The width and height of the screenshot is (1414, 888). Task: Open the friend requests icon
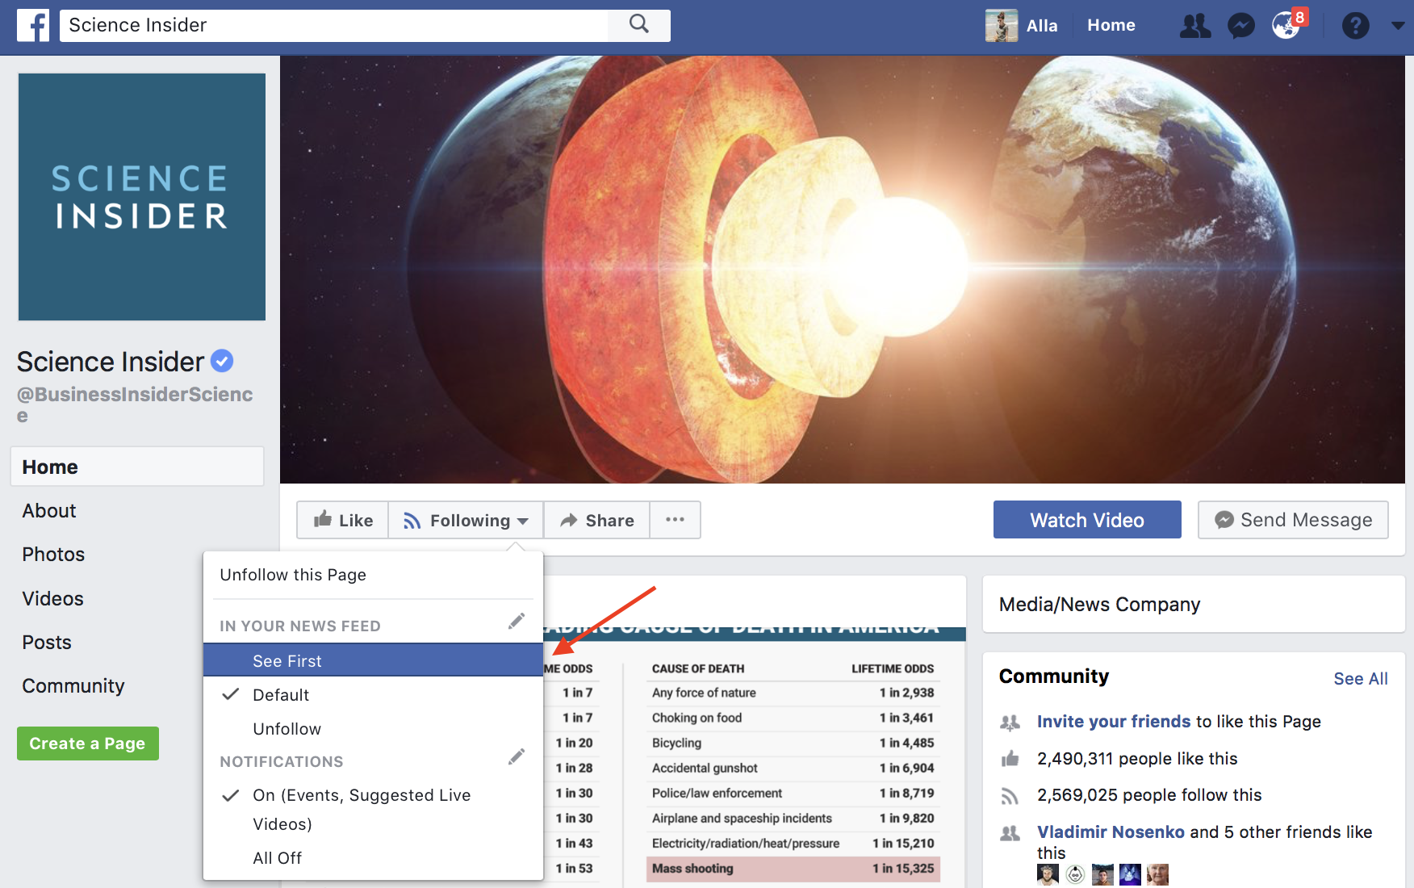pos(1195,26)
